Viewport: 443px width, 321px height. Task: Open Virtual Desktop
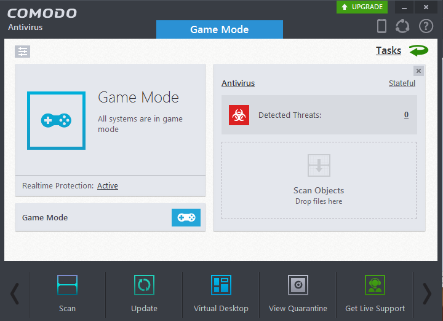tap(221, 294)
